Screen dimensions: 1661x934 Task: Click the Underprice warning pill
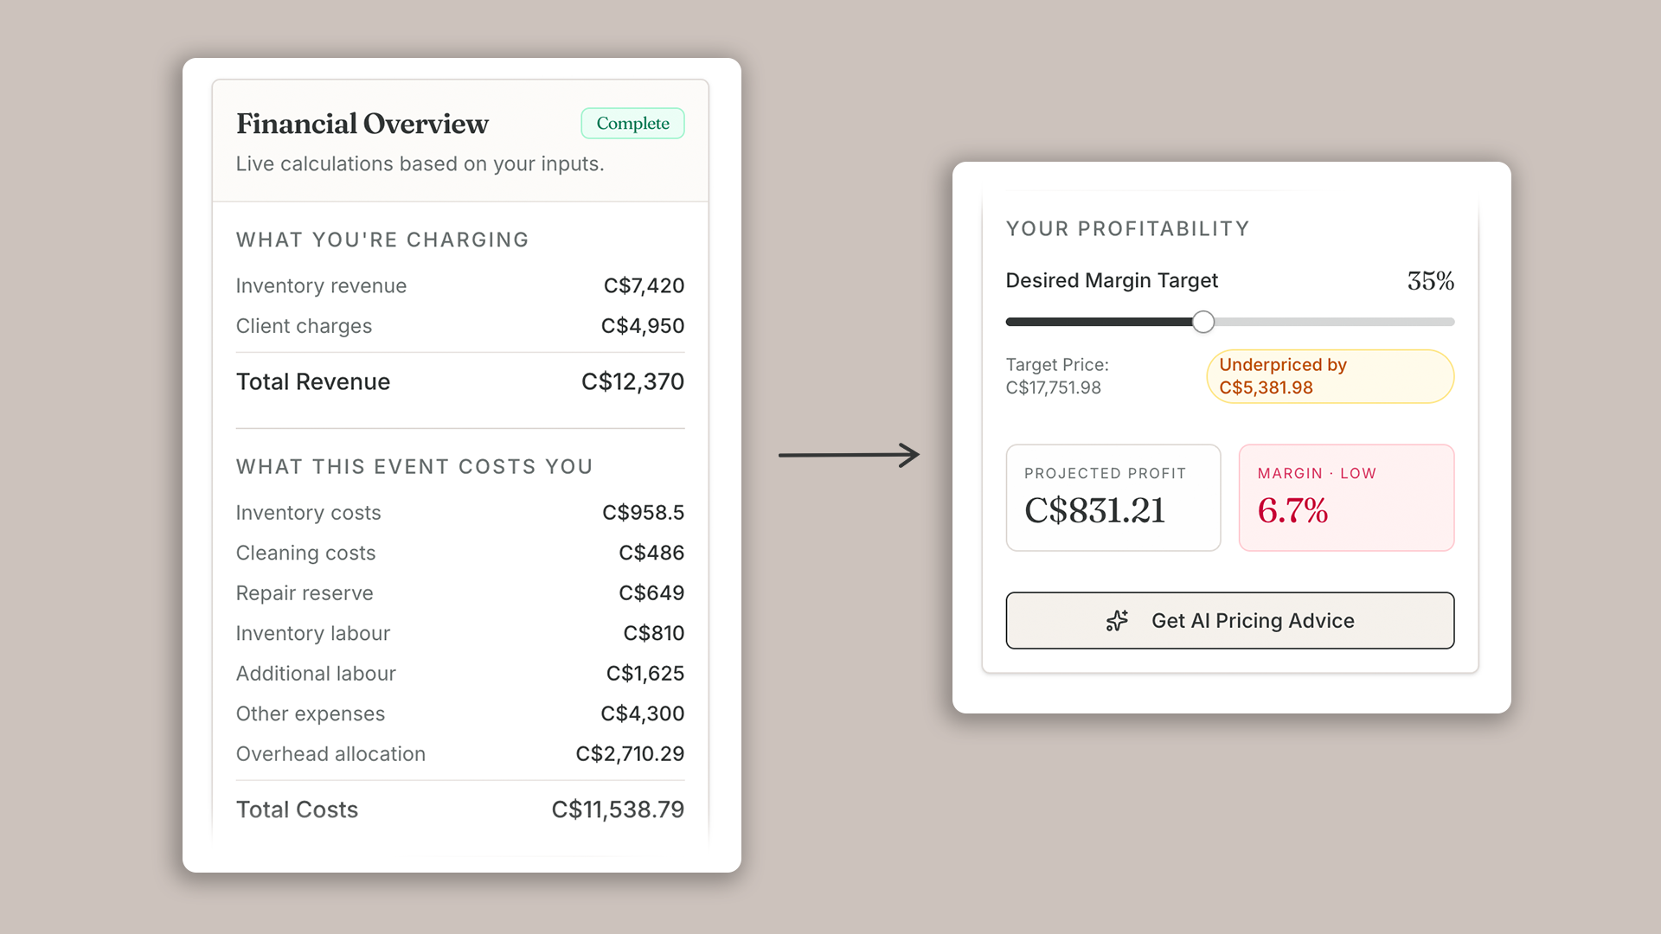[x=1330, y=376]
